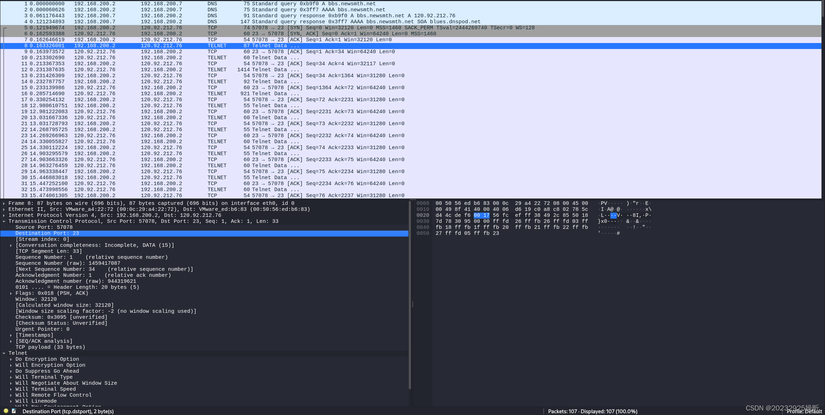
Task: Select packet 4 DNS SOA response row
Action: click(x=411, y=22)
